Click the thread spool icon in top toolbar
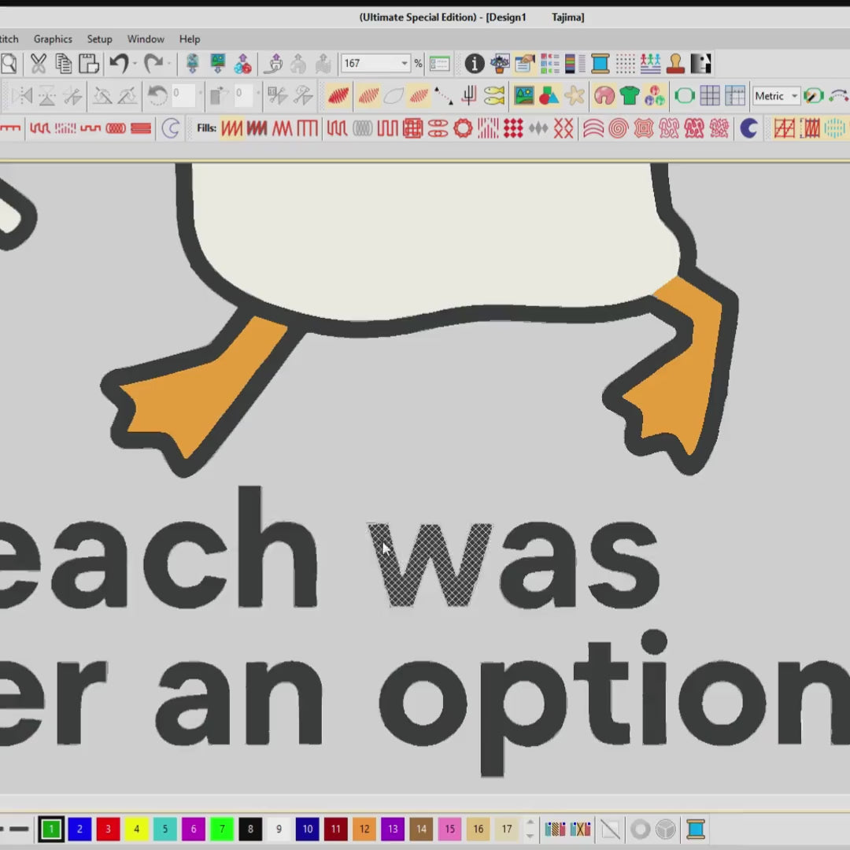 point(601,64)
